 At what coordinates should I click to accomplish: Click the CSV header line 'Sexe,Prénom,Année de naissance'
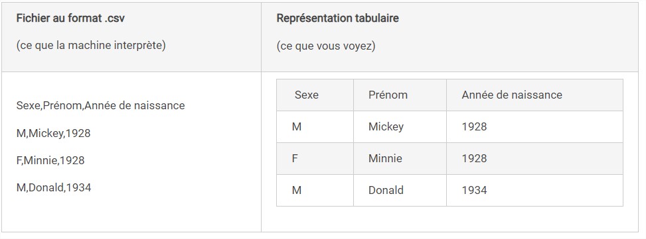point(100,105)
